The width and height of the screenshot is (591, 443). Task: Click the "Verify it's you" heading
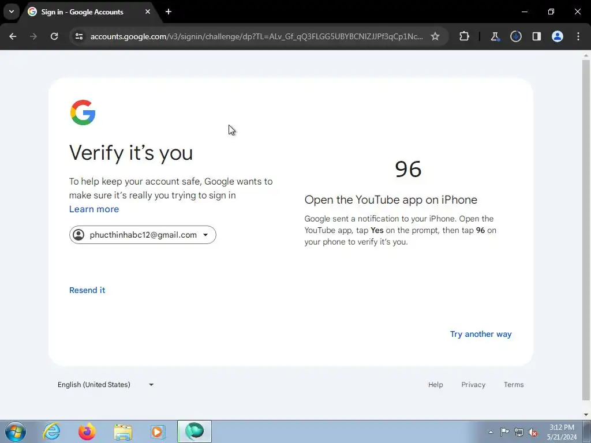131,153
